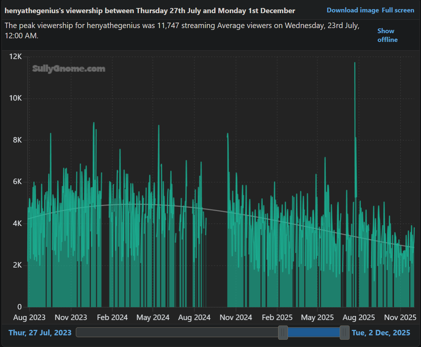Click the May 2024 x-axis label
The image size is (421, 347).
[x=153, y=317]
